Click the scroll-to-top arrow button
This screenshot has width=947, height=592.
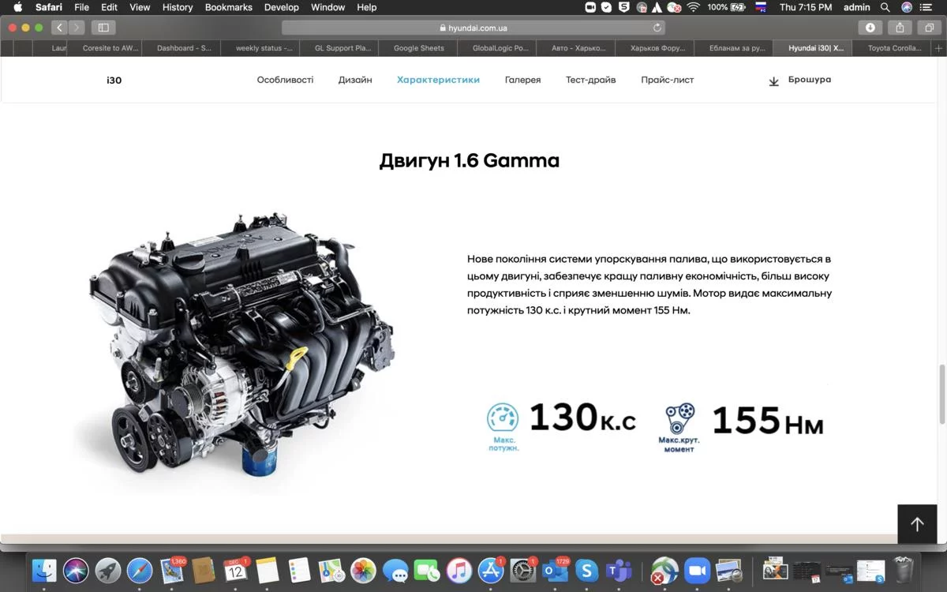coord(916,524)
